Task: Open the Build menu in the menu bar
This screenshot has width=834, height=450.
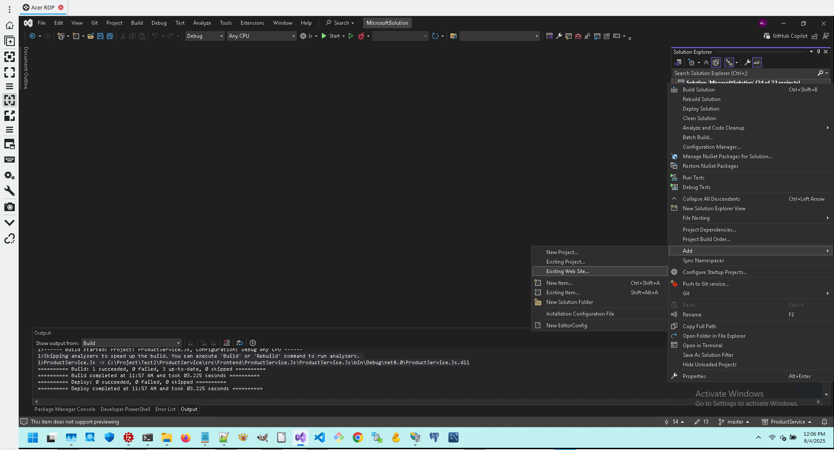Action: (x=137, y=23)
